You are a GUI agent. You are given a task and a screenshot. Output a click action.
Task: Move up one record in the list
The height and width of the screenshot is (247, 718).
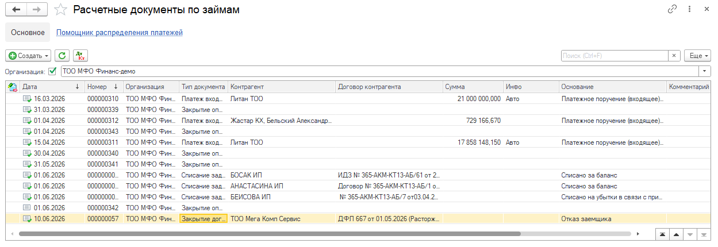676,234
